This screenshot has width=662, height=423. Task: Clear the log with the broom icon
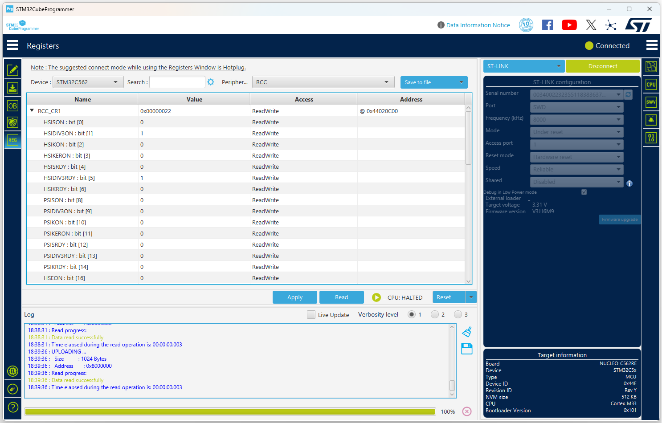(x=466, y=332)
